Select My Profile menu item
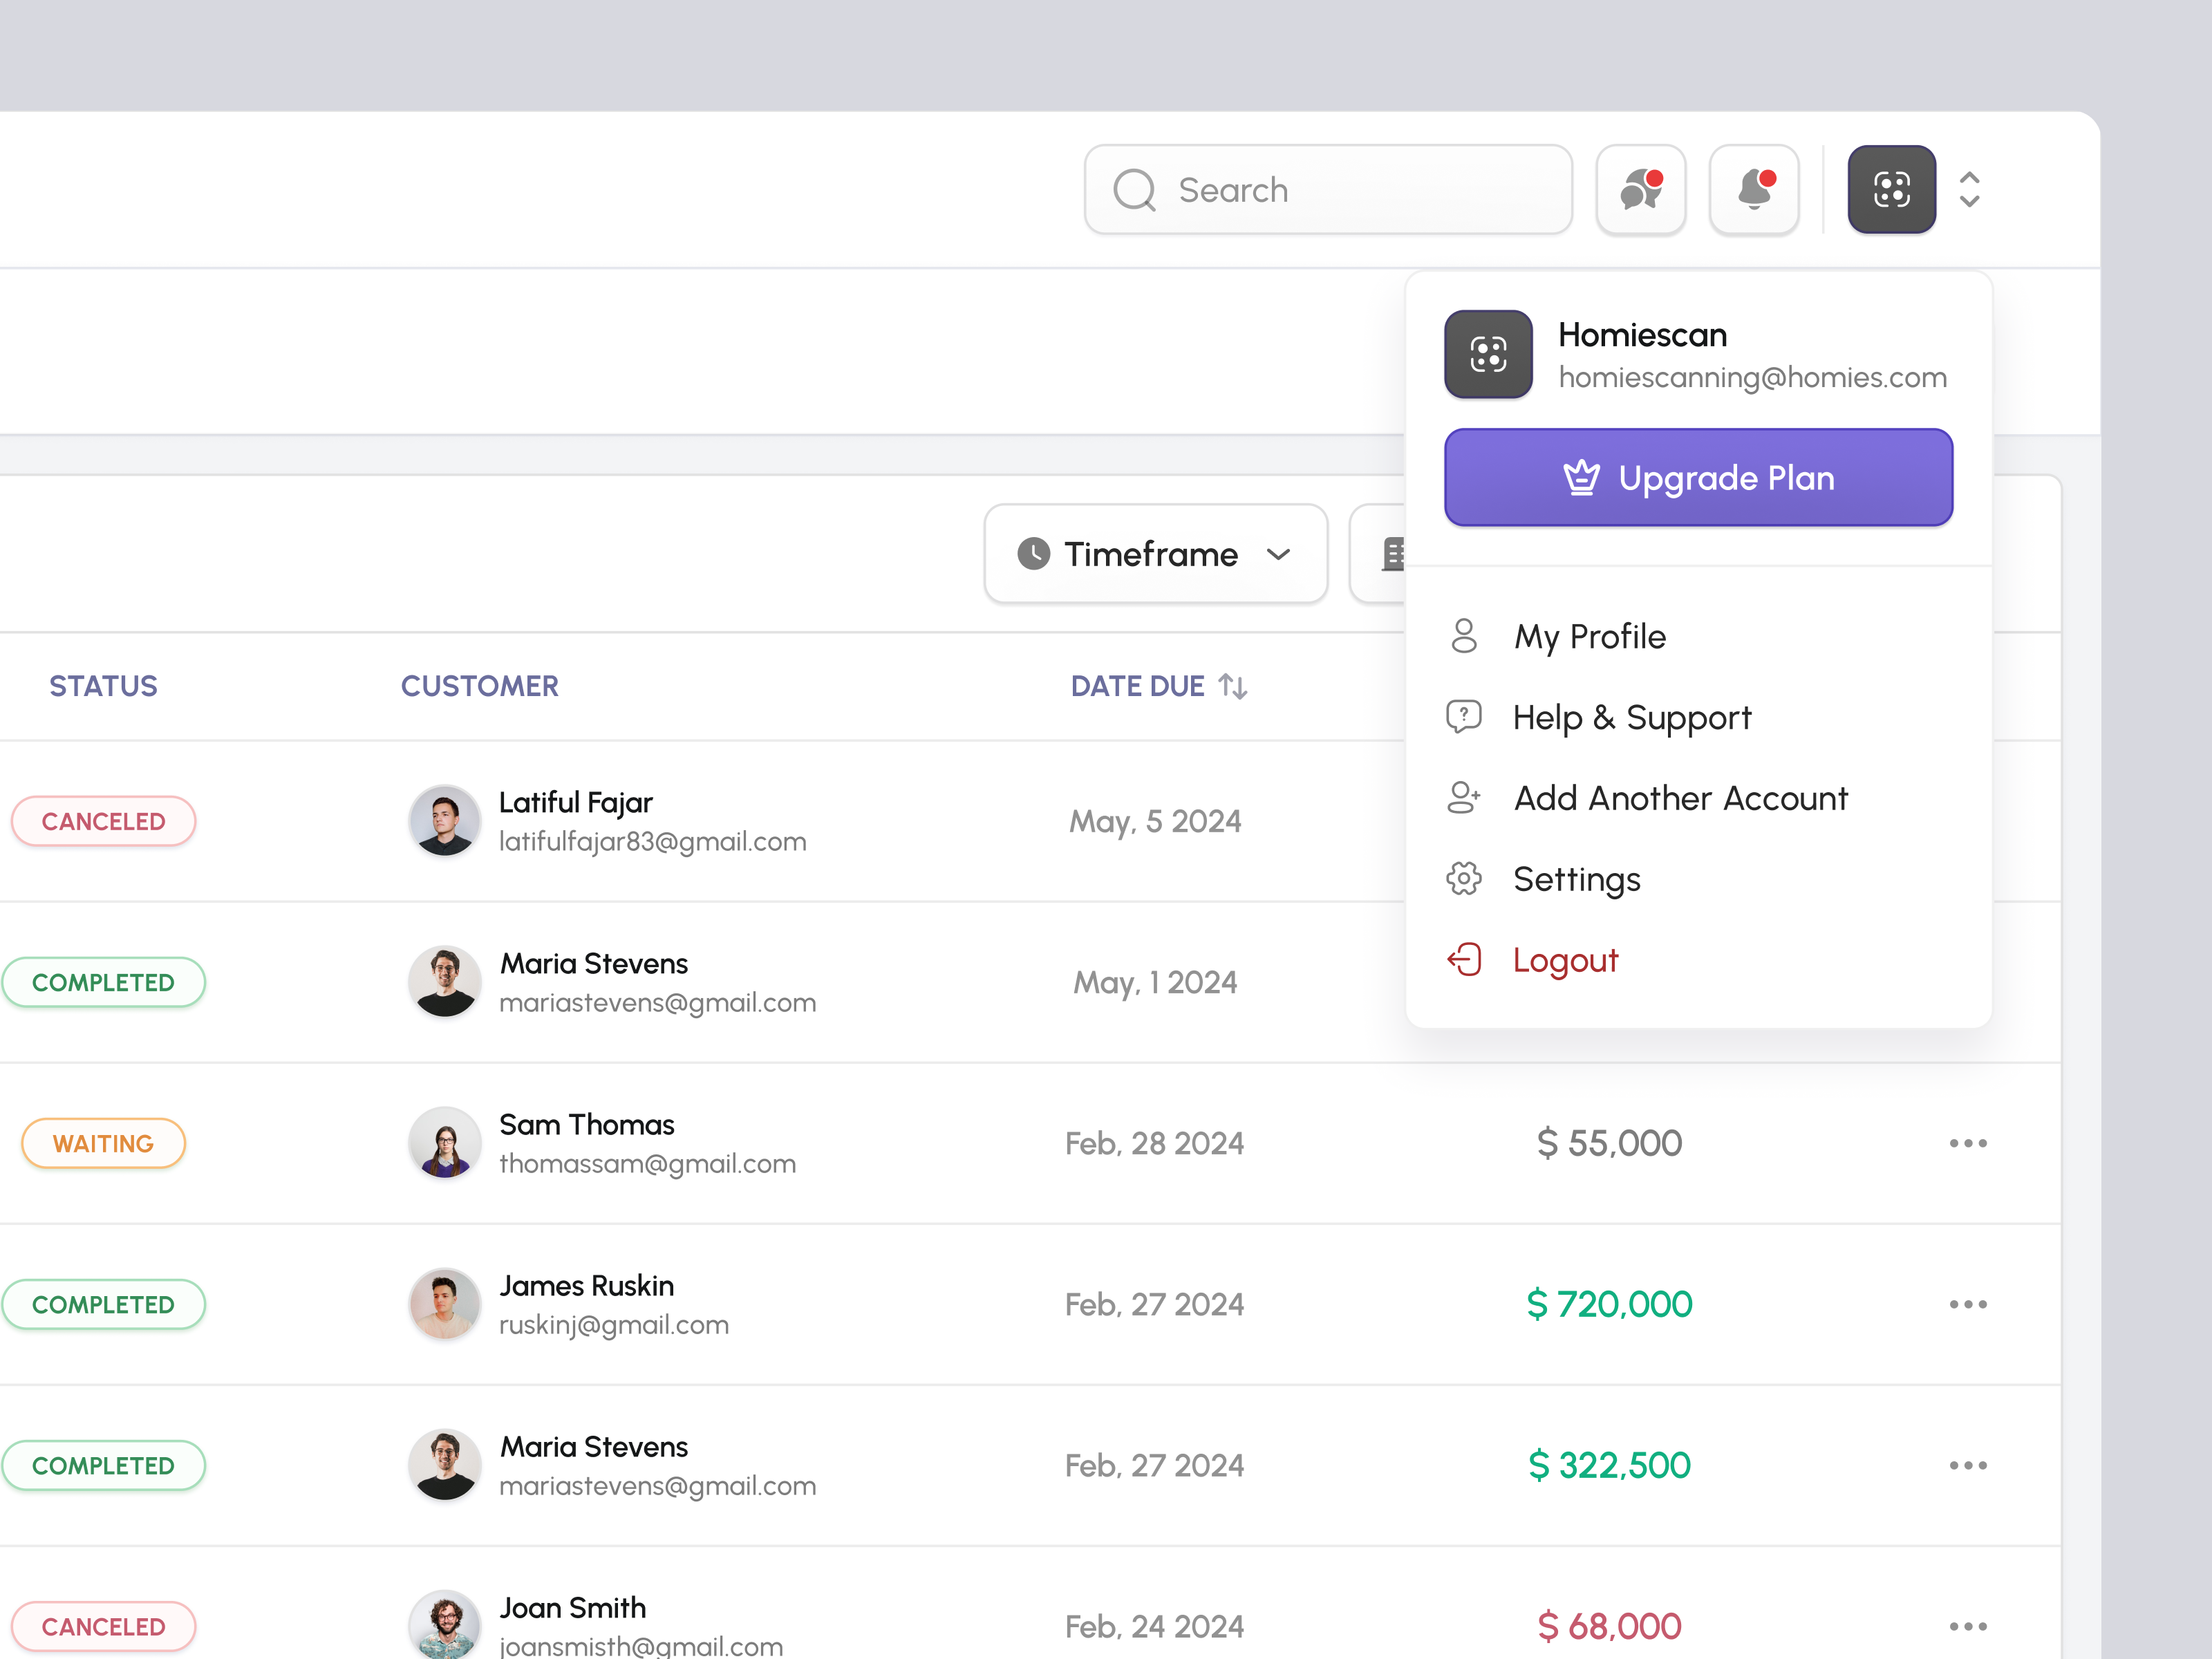The width and height of the screenshot is (2212, 1659). pos(1589,637)
